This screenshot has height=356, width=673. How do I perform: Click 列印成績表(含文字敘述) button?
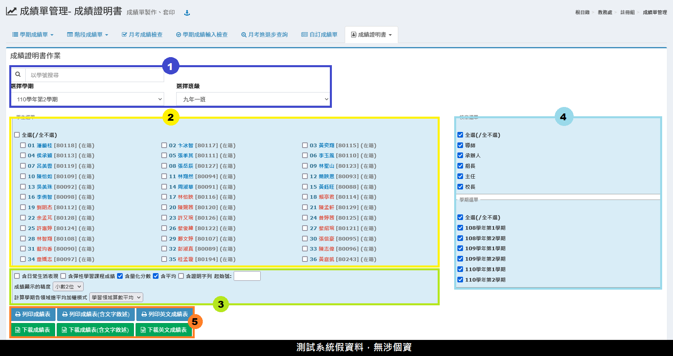coord(96,314)
